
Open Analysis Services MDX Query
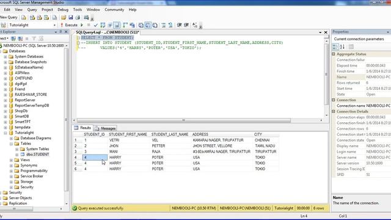[x=32, y=18]
